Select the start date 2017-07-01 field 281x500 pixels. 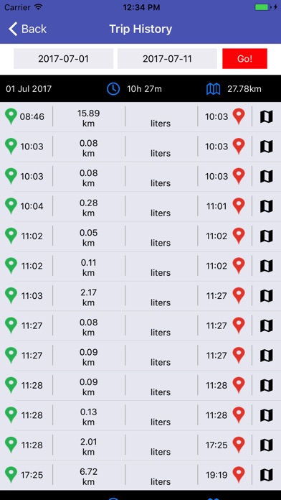tap(63, 59)
